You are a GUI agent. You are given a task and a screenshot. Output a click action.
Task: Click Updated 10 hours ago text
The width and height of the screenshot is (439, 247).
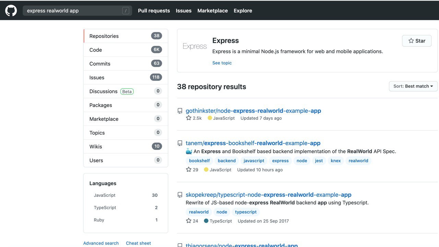[x=260, y=170]
